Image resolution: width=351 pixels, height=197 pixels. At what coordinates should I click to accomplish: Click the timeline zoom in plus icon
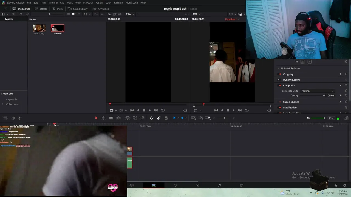(x=234, y=118)
